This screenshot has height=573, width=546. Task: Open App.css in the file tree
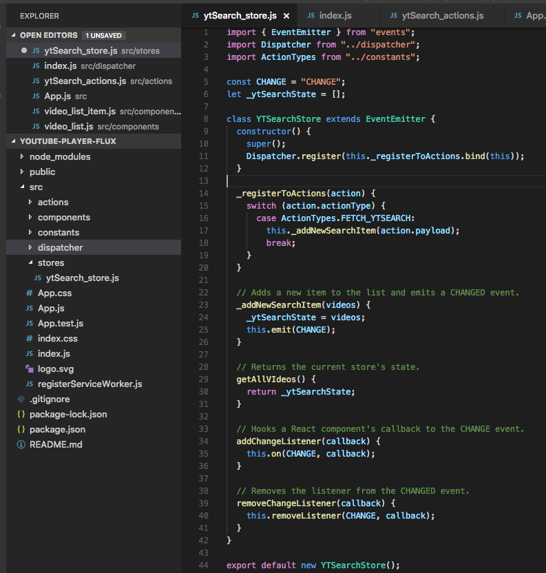click(94, 293)
